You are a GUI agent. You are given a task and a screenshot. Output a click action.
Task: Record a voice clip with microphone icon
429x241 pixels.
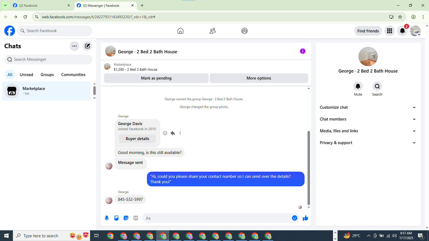107,218
